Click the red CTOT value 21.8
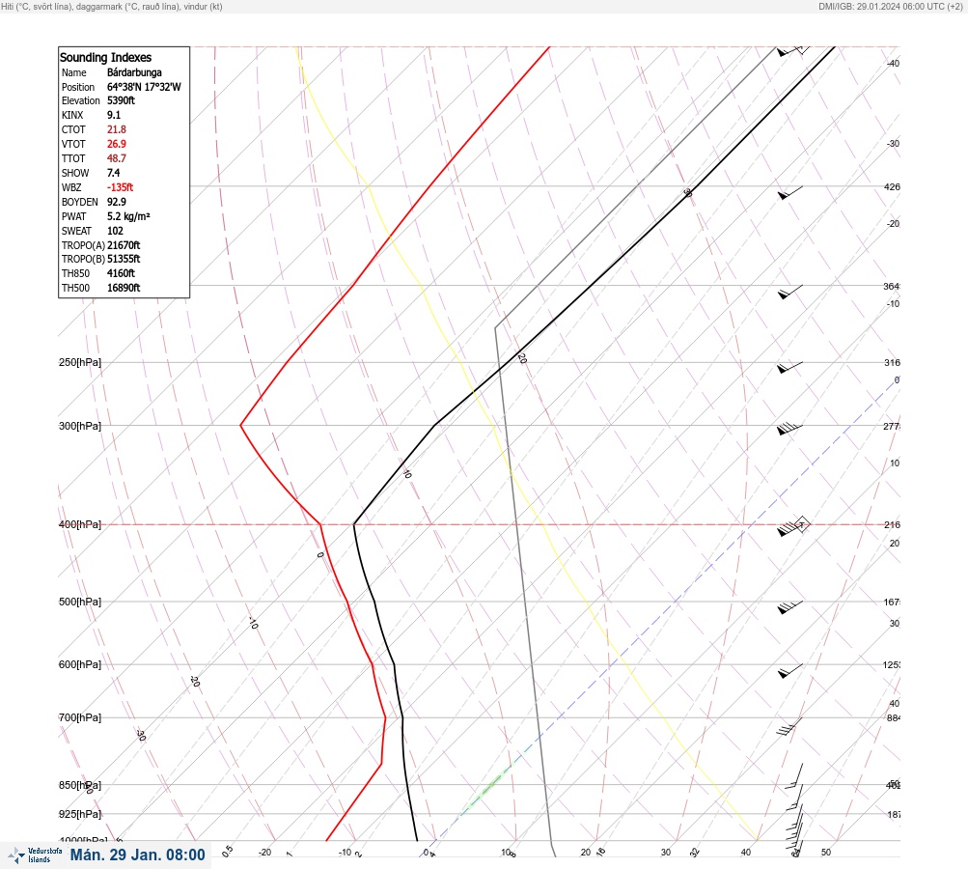This screenshot has height=869, width=968. 116,129
